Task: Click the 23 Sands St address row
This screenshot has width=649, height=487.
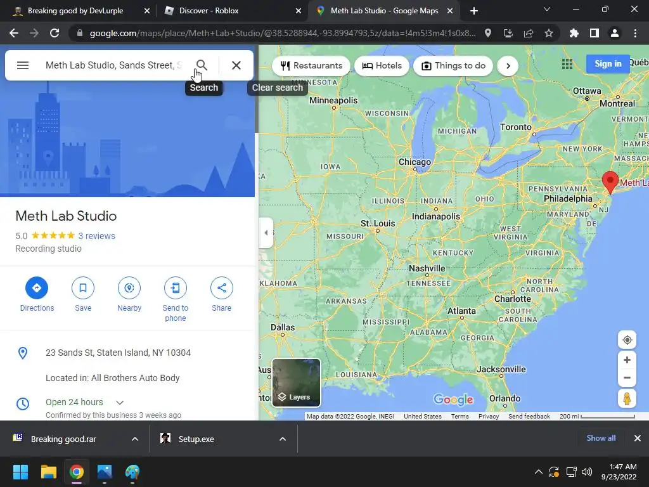Action: tap(127, 353)
